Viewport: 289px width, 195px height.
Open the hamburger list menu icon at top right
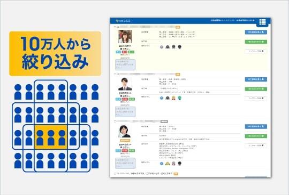tap(262, 22)
